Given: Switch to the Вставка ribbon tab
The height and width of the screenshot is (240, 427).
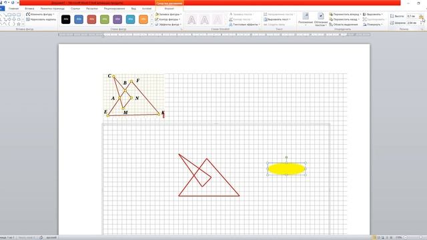Looking at the screenshot, I should click(29, 9).
